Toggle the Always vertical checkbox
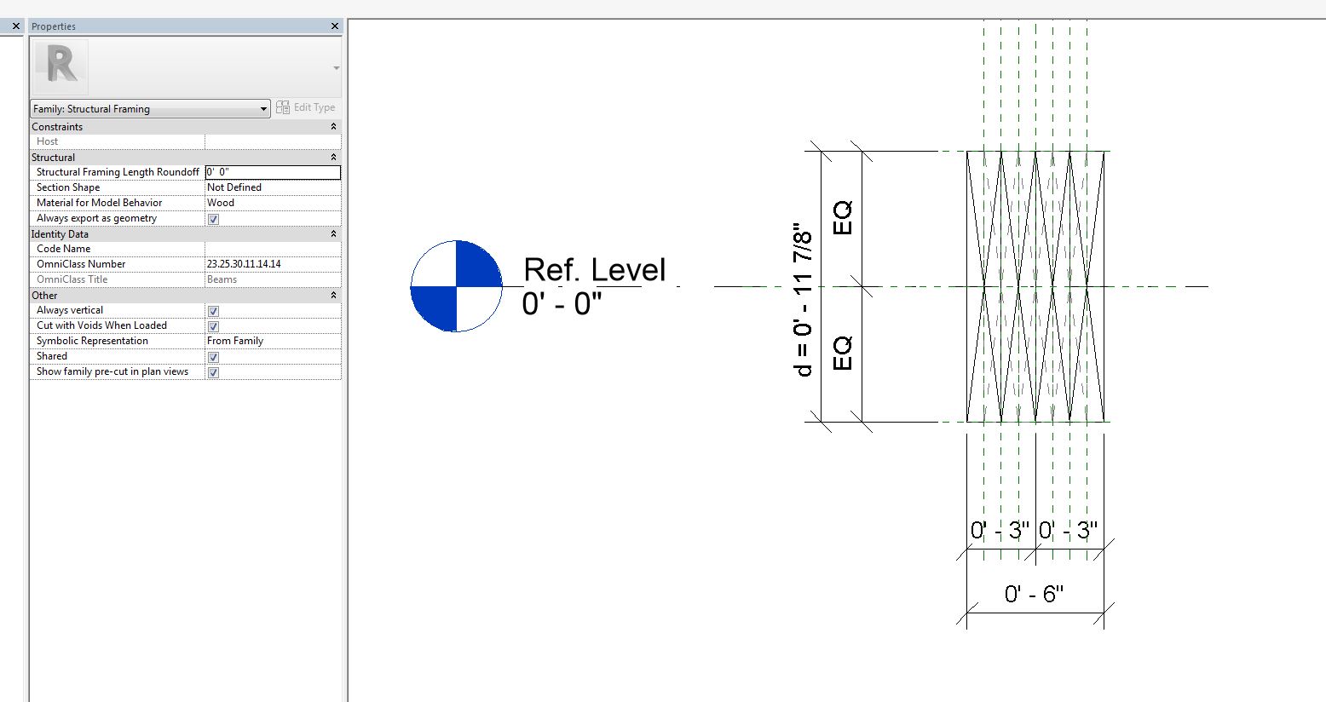The width and height of the screenshot is (1326, 702). coord(213,311)
